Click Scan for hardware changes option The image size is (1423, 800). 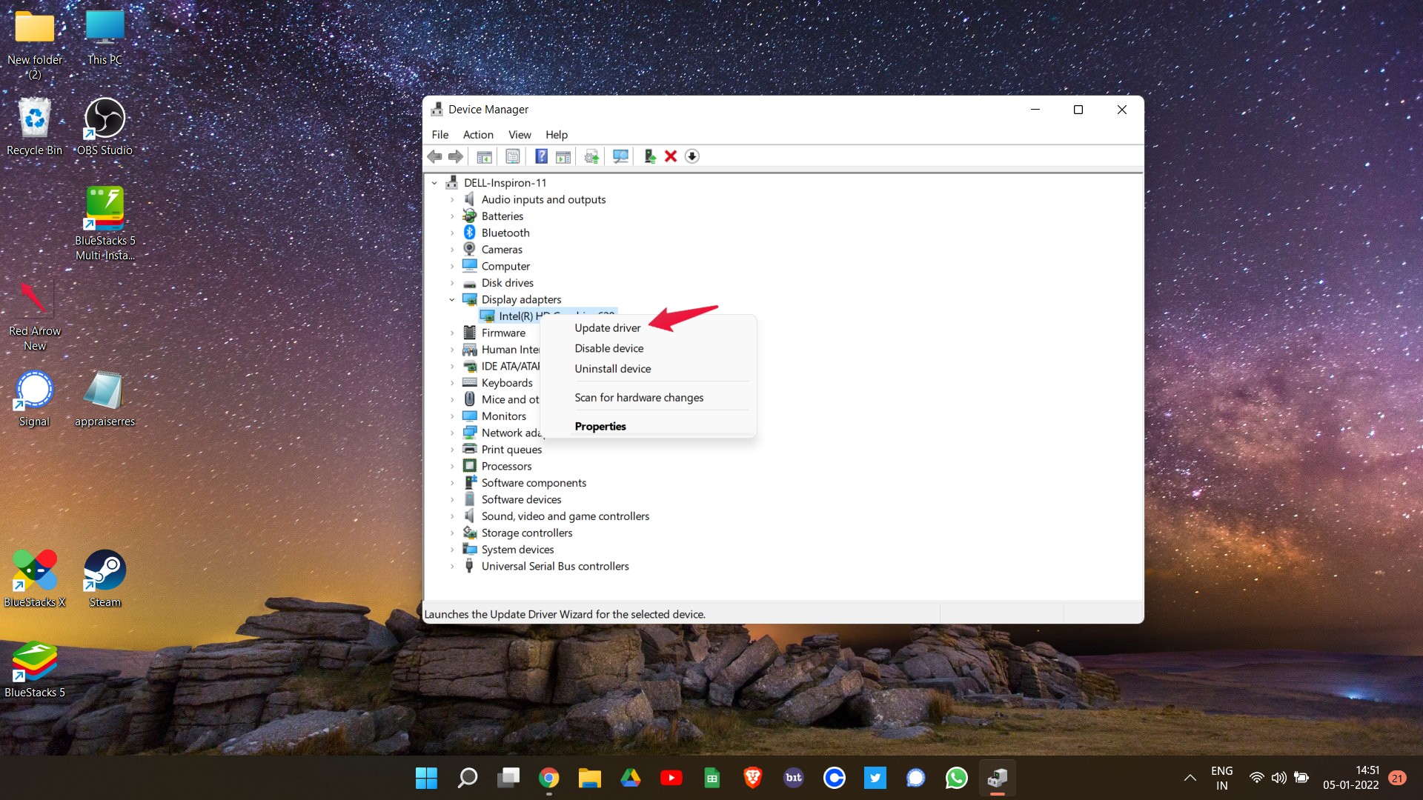[x=637, y=396]
